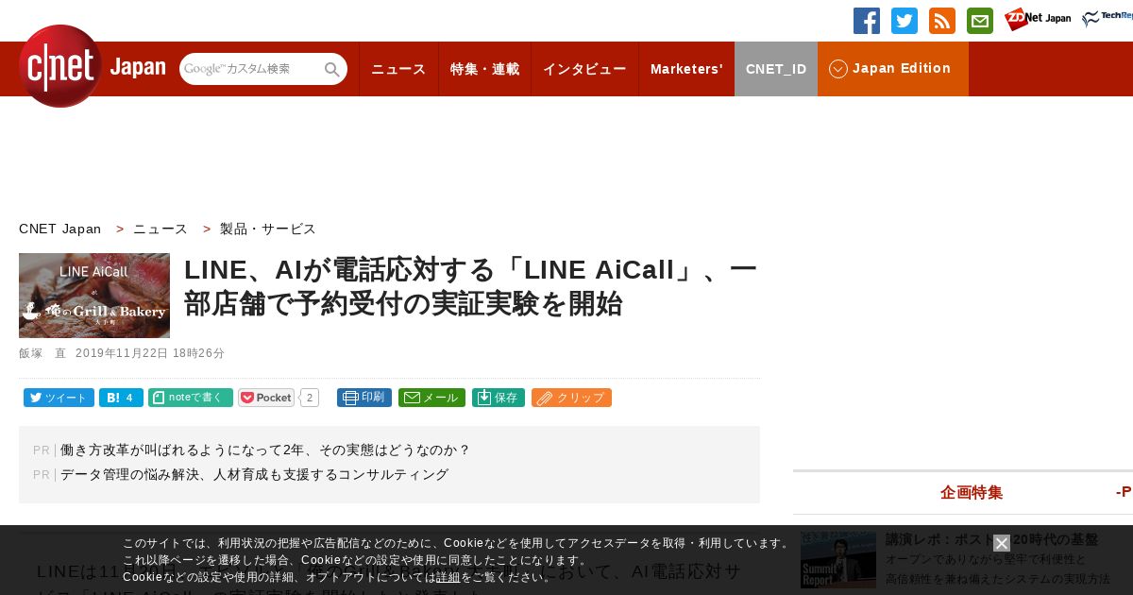
Task: Click the Pocket count 2
Action: click(x=310, y=398)
